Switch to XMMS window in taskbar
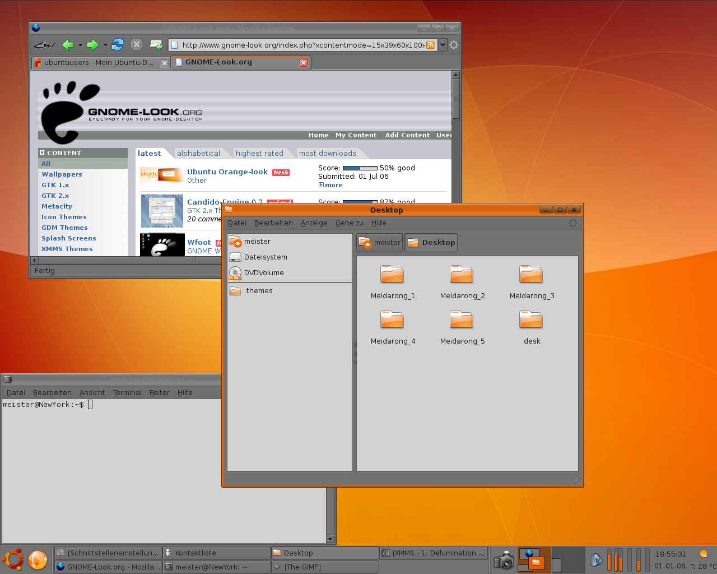 pos(434,553)
